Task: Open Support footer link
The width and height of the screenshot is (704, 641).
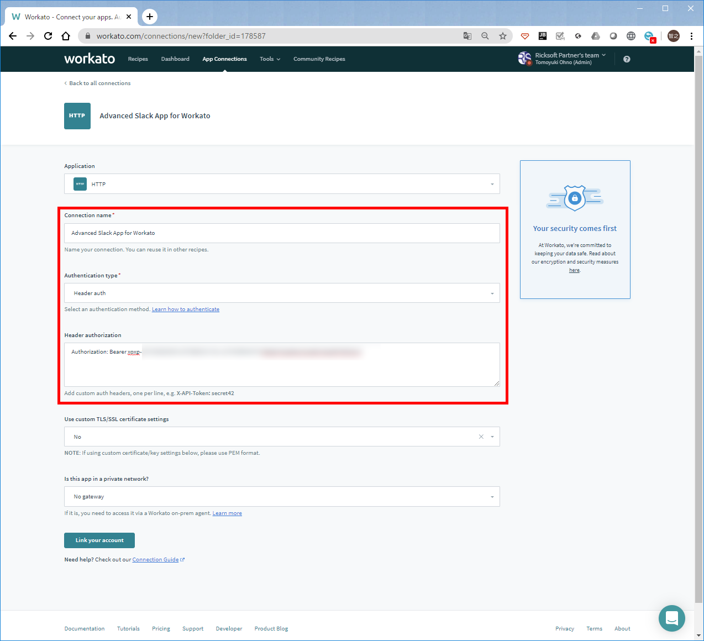Action: tap(193, 629)
